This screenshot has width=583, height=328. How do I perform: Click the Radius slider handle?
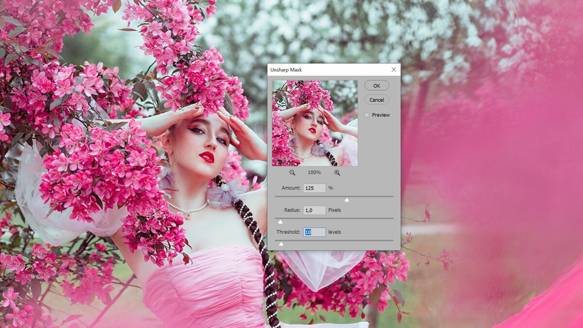click(x=280, y=222)
